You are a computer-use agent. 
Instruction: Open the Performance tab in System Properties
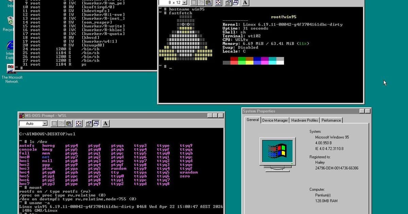tap(331, 120)
